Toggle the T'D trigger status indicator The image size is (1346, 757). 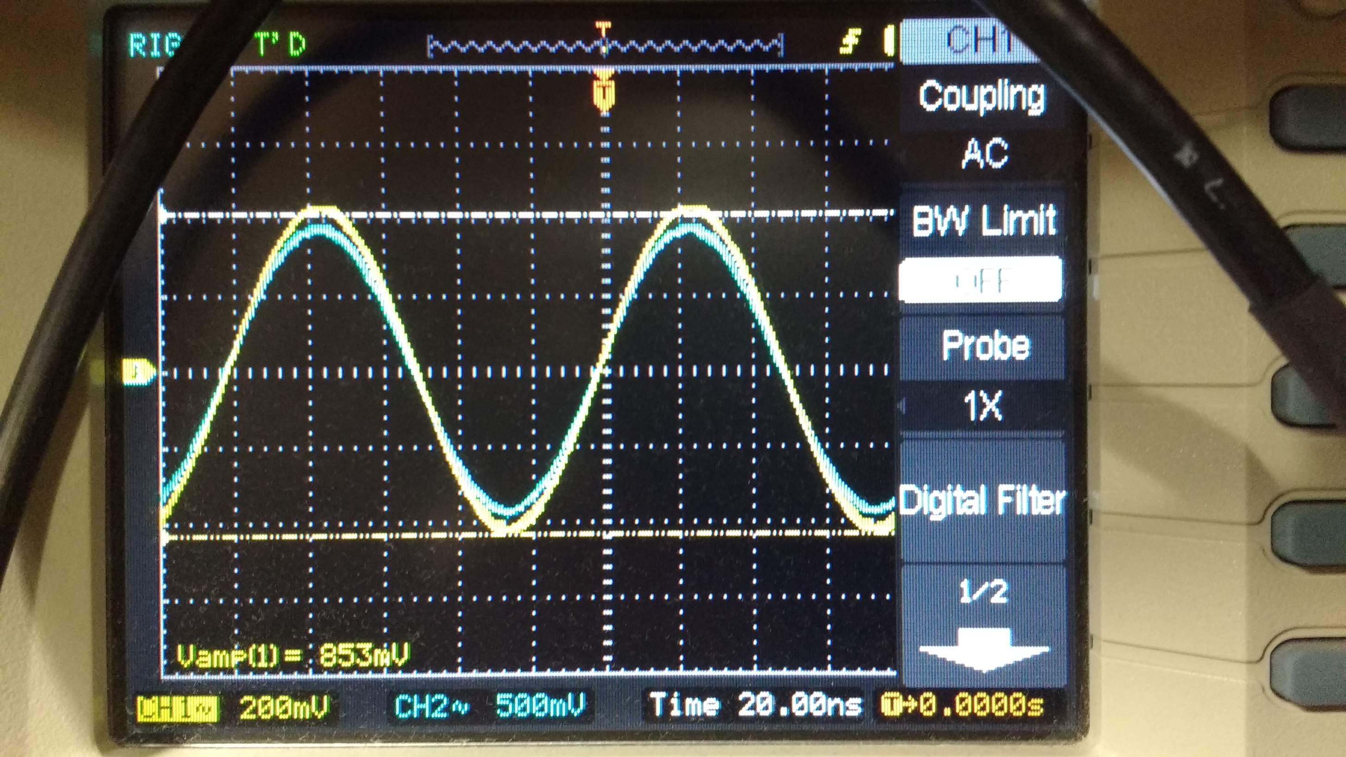280,45
